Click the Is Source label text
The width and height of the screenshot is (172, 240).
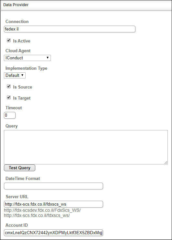(23, 87)
